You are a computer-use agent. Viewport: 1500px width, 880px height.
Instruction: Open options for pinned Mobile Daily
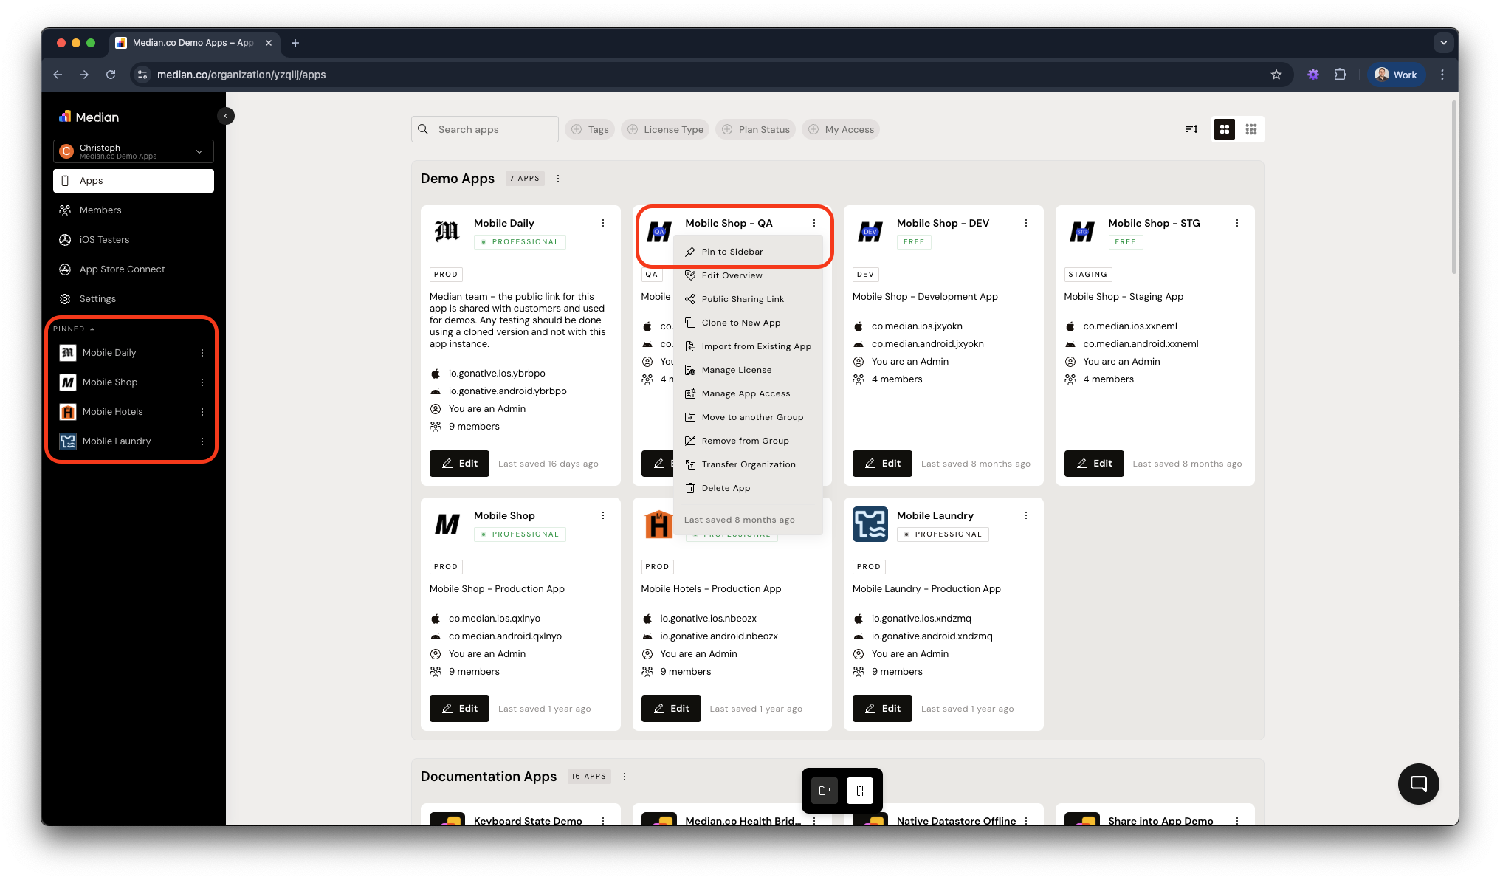202,353
